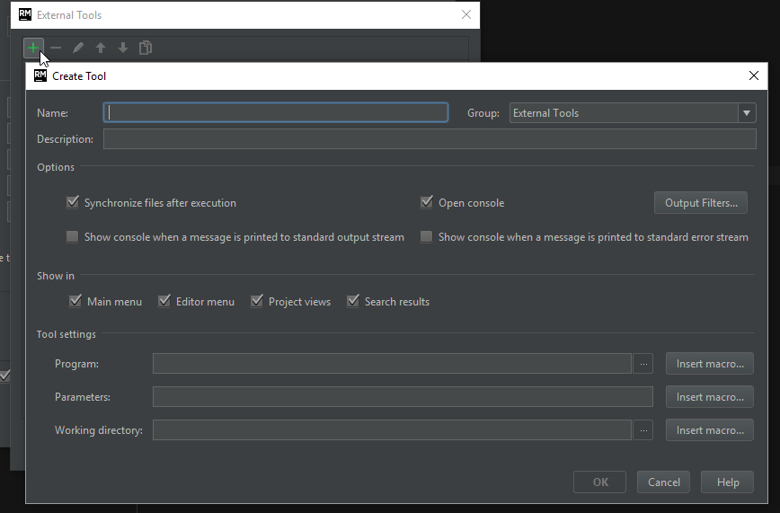Browse for Program using ellipsis button
This screenshot has height=513, width=780.
[x=643, y=364]
